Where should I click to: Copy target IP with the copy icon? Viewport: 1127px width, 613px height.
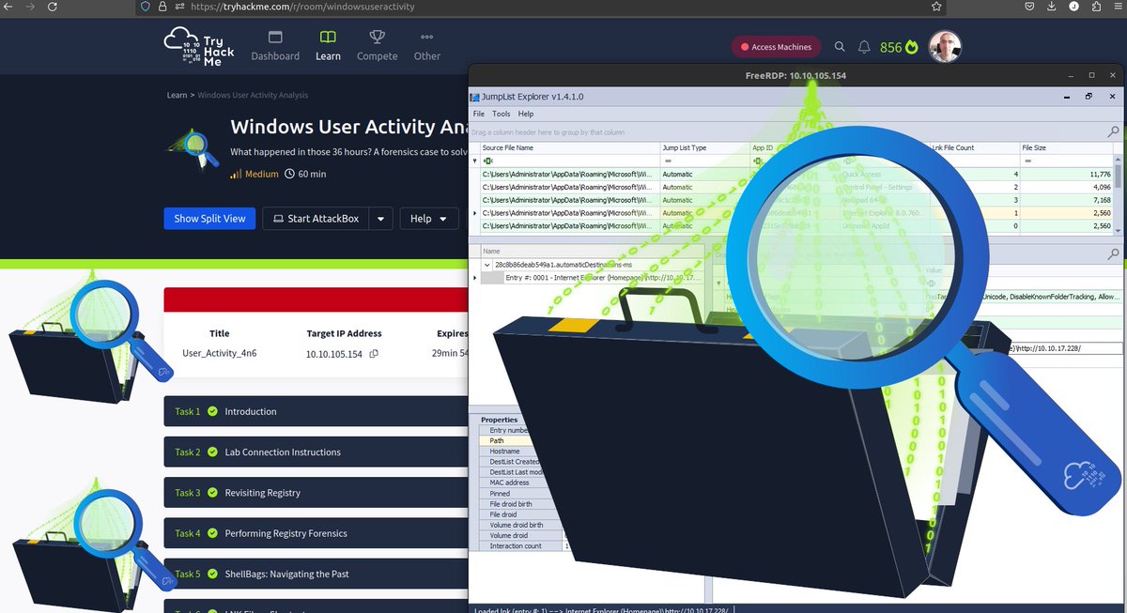coord(374,354)
